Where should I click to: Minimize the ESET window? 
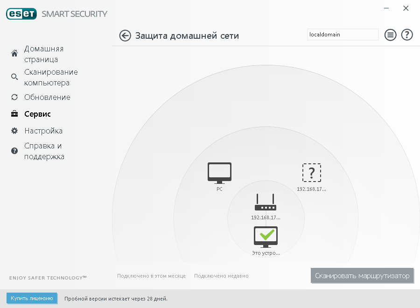point(386,8)
